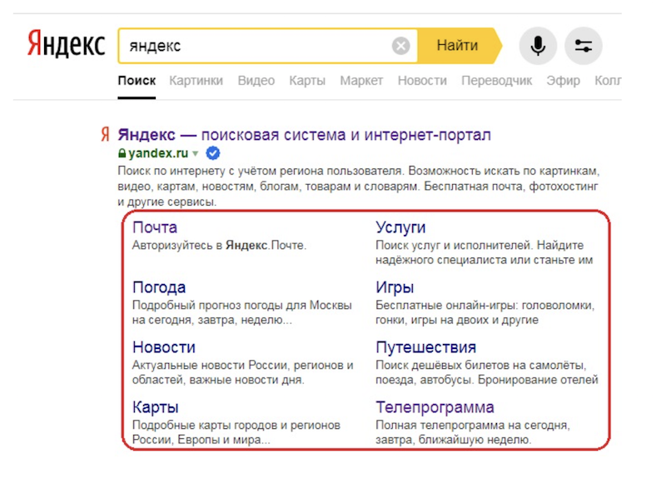Open the Переводчик tab

tap(496, 81)
